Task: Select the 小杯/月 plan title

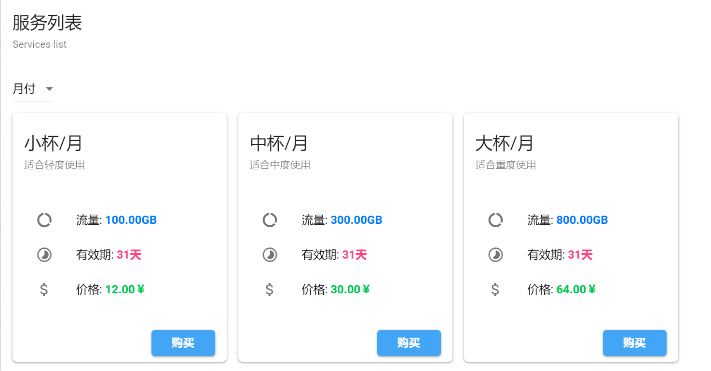Action: (54, 143)
